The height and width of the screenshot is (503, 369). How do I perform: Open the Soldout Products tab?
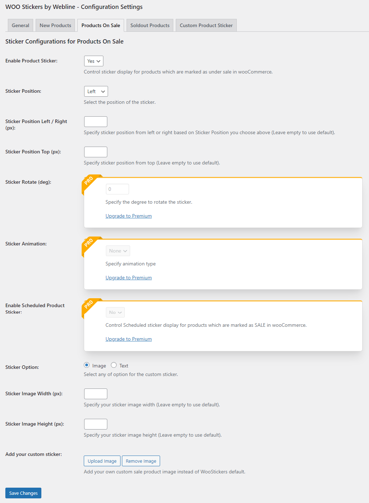click(150, 25)
